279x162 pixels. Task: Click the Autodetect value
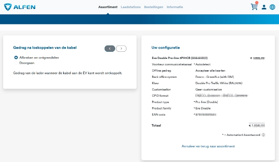click(x=203, y=64)
